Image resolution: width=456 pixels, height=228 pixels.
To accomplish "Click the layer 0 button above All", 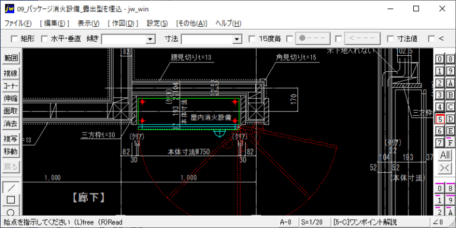I will (440, 59).
